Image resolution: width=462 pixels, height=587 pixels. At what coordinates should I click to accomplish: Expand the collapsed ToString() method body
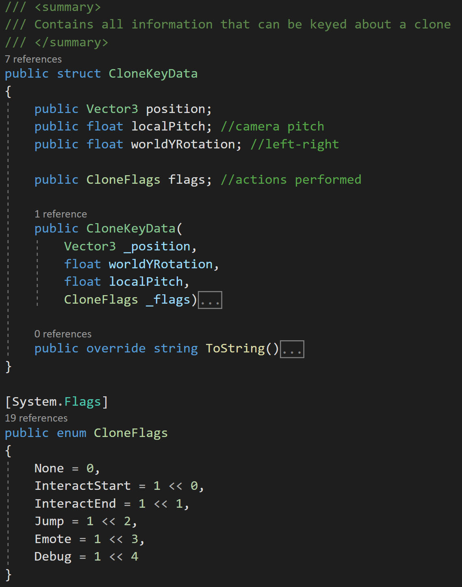pos(292,349)
